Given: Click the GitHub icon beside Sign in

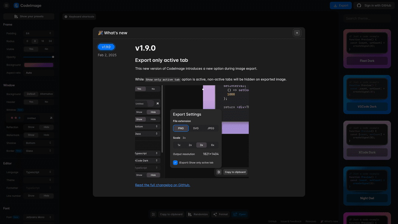Looking at the screenshot, I should point(359,6).
